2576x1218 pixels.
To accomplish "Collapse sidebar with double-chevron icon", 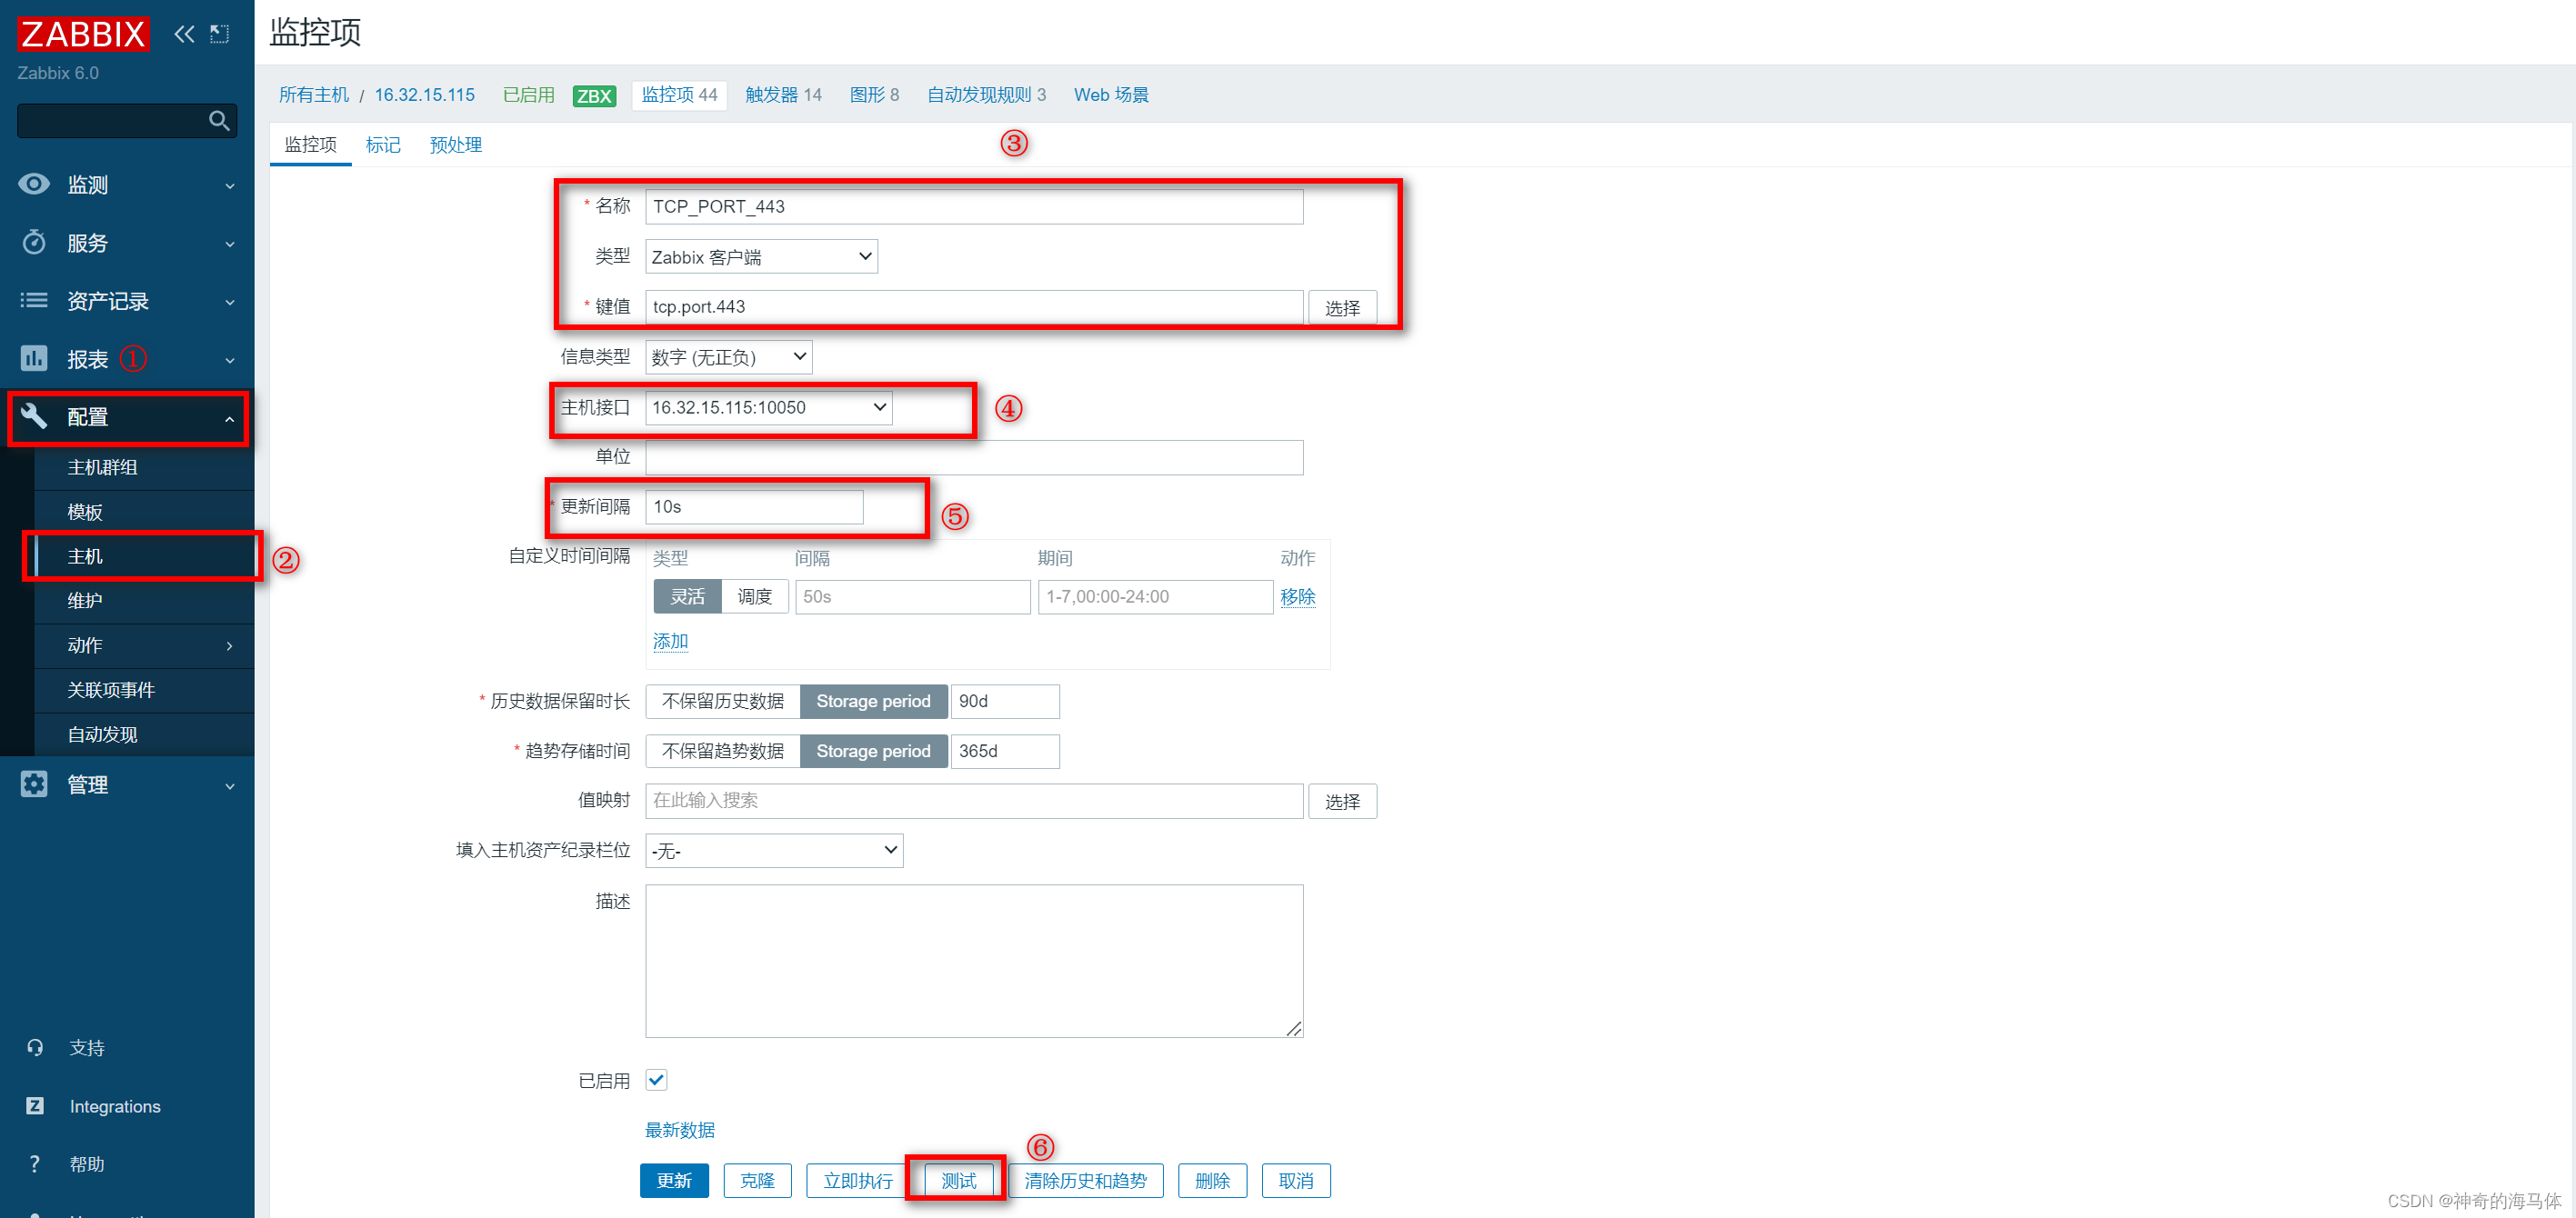I will pyautogui.click(x=184, y=34).
